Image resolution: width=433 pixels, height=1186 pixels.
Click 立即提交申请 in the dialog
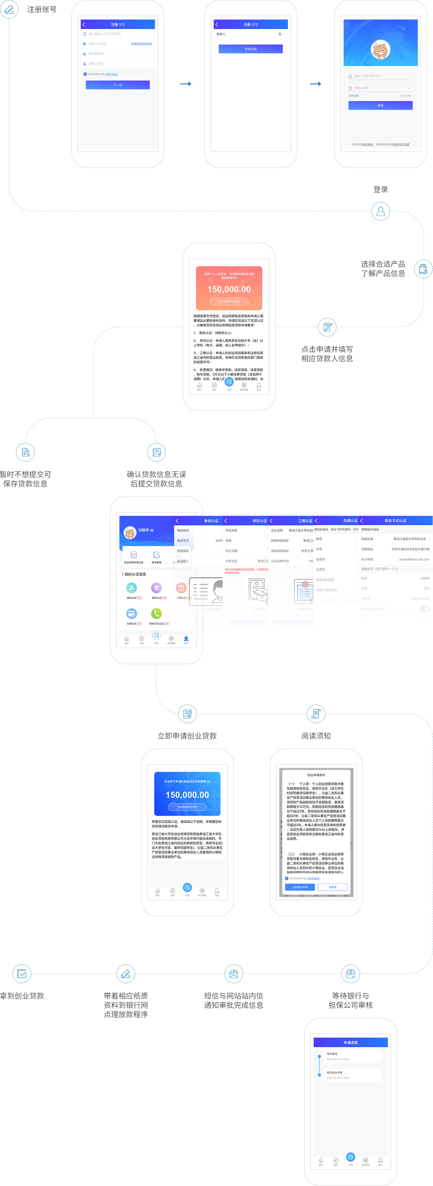[300, 887]
